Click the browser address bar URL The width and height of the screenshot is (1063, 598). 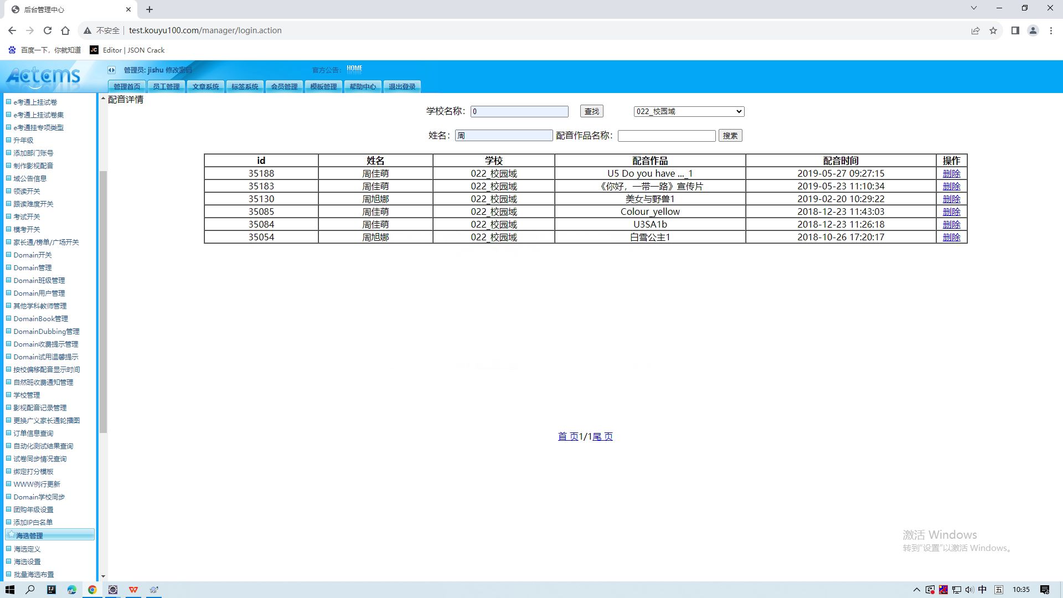click(x=205, y=30)
